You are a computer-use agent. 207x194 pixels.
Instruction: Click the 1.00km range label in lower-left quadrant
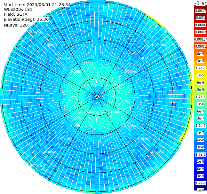click(x=90, y=112)
